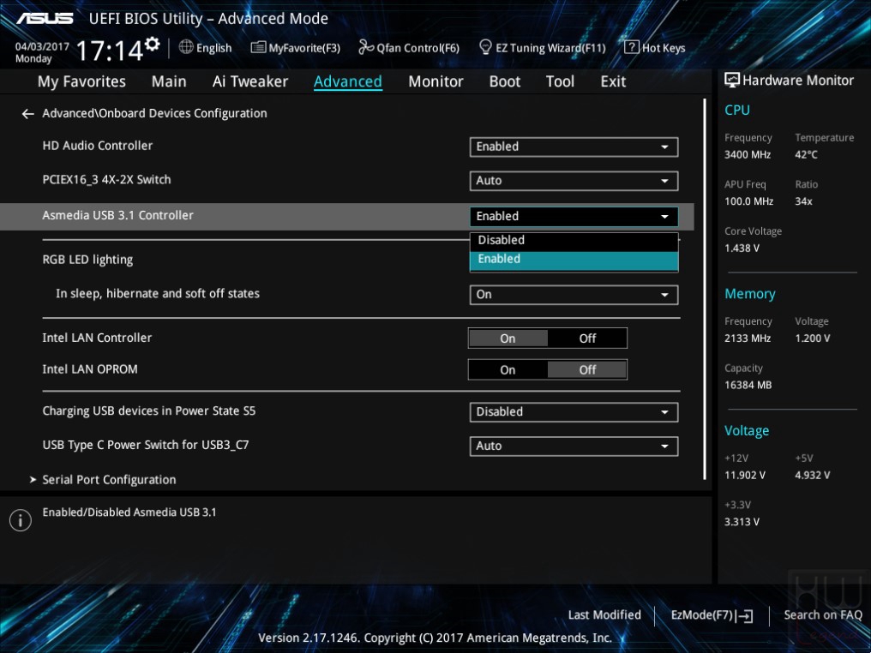Click the memory capacity 16384 MB
This screenshot has width=871, height=653.
pyautogui.click(x=748, y=385)
